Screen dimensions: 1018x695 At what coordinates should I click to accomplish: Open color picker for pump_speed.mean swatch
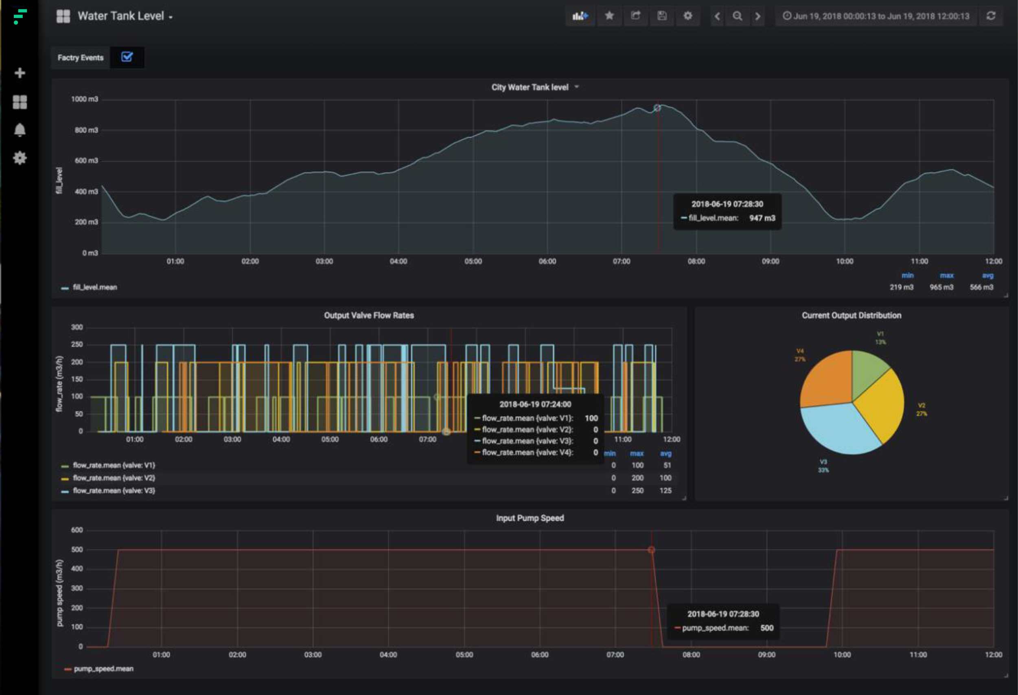pos(68,669)
